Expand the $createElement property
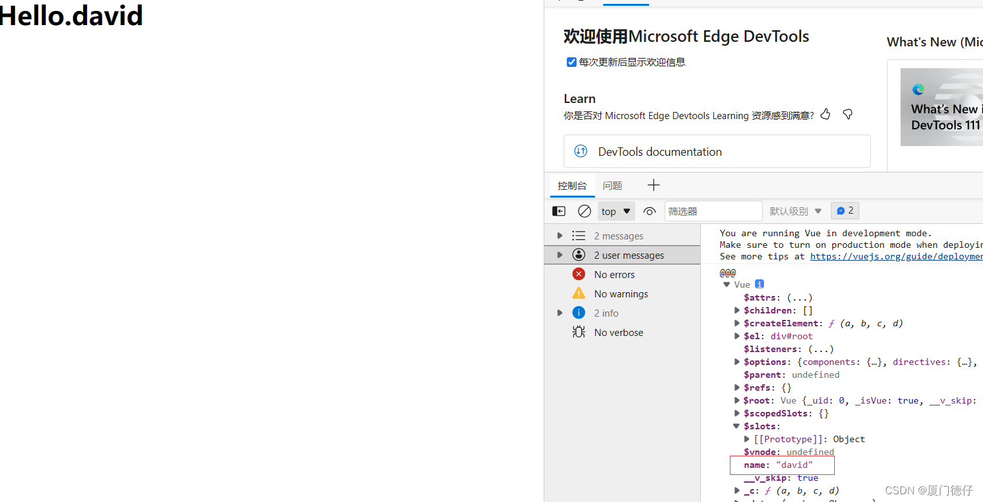Screen dimensions: 983x502 click(x=738, y=323)
